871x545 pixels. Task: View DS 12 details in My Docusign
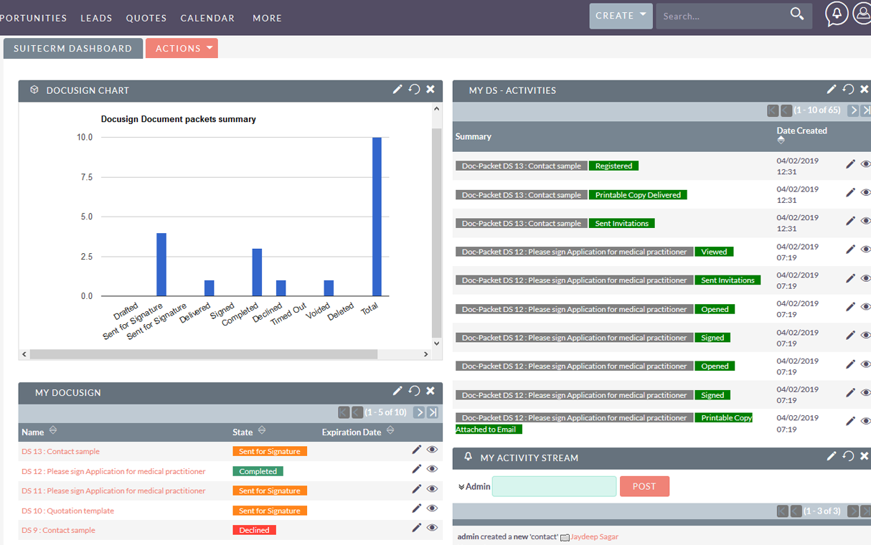tap(432, 469)
